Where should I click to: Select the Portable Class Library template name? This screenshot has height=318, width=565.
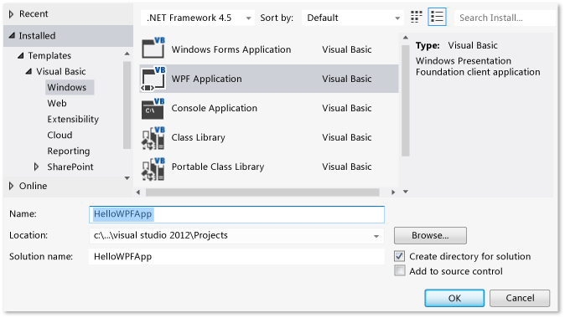click(218, 167)
